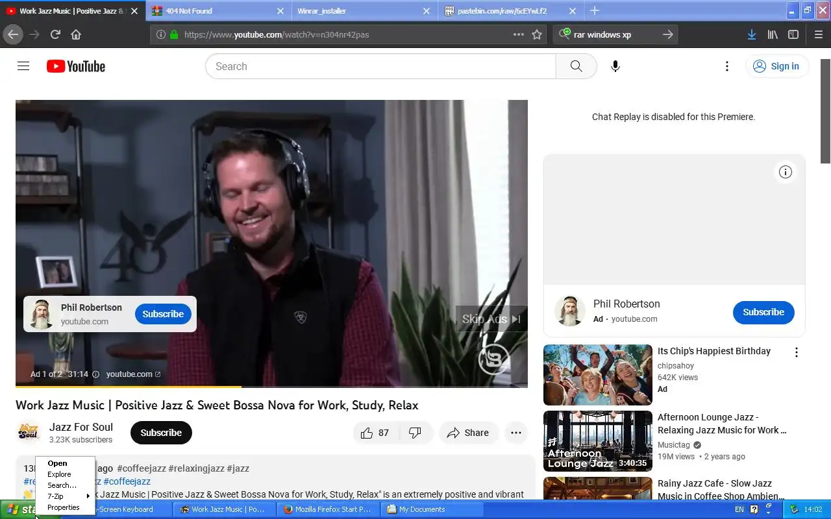Screen dimensions: 831x519
Task: Click the EN language indicator in tray
Action: coord(739,509)
